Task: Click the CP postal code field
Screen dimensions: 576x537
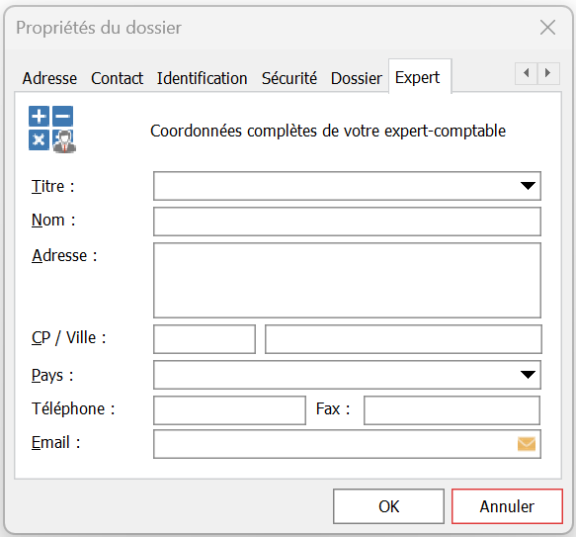Action: pos(205,339)
